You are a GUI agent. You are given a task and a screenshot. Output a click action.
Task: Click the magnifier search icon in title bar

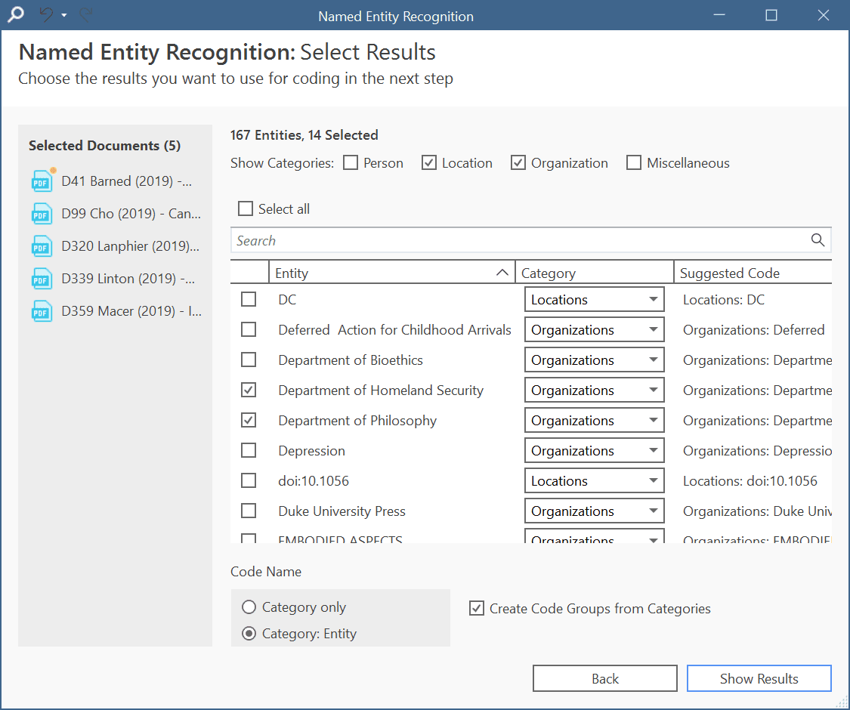point(17,14)
